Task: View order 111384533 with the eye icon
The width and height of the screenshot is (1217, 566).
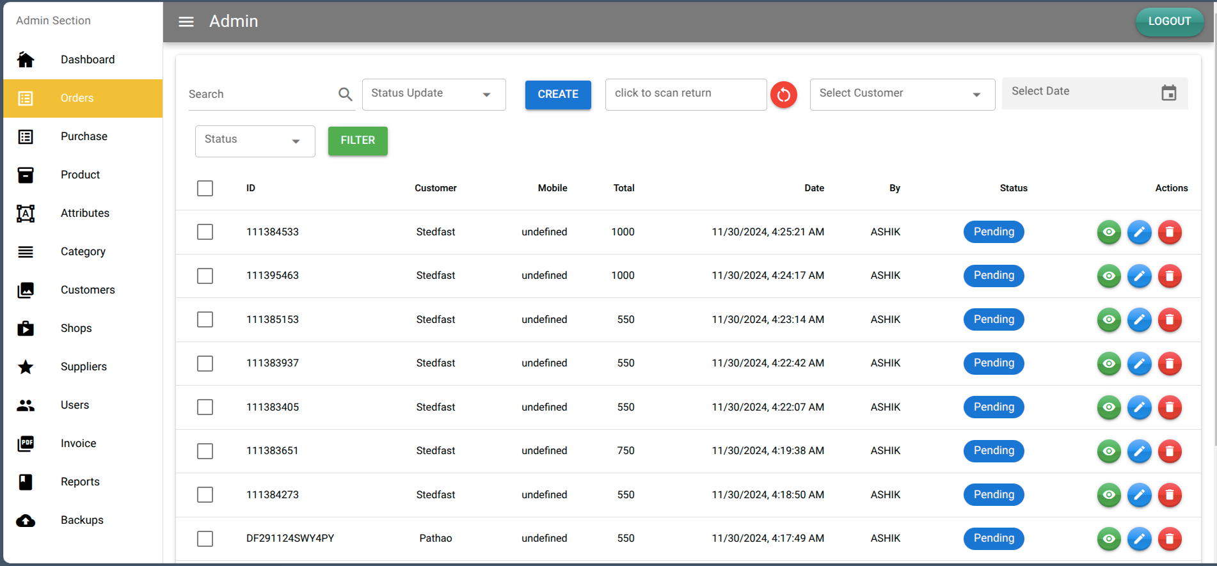Action: point(1108,232)
